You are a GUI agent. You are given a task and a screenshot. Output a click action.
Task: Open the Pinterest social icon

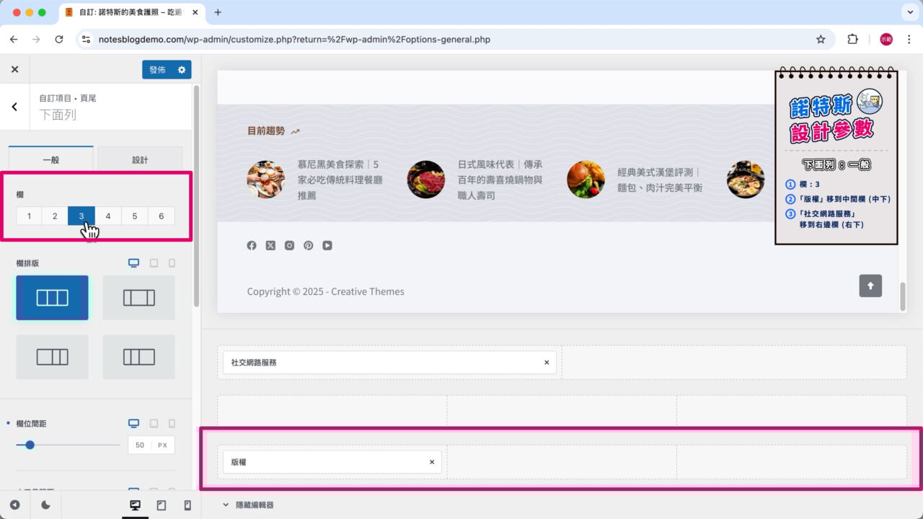point(308,245)
